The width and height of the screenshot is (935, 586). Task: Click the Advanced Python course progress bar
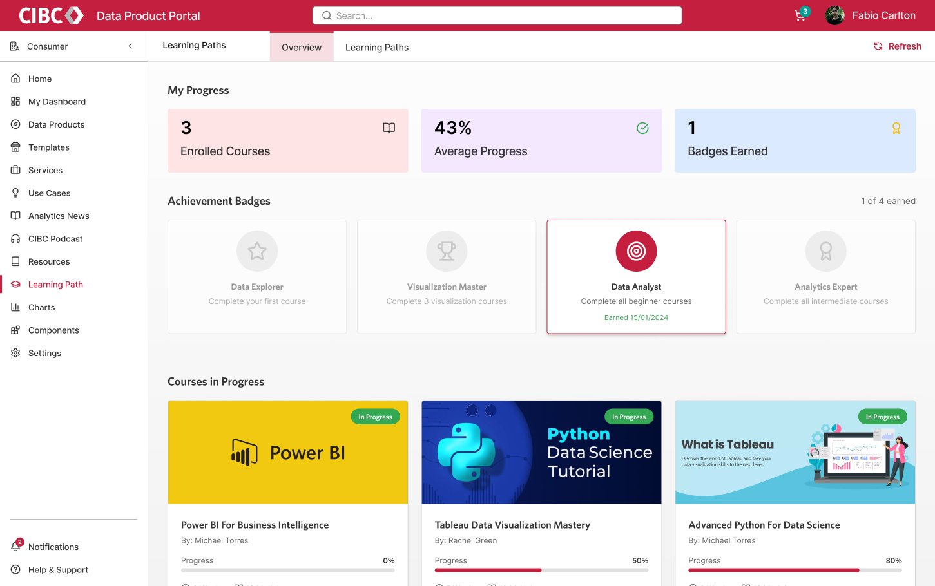(x=795, y=570)
